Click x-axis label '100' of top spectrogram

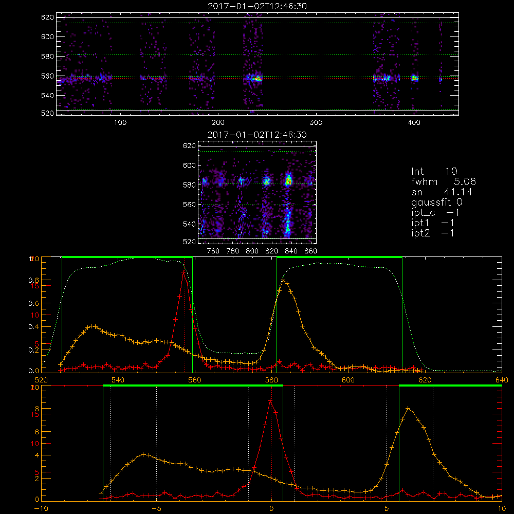(x=120, y=123)
